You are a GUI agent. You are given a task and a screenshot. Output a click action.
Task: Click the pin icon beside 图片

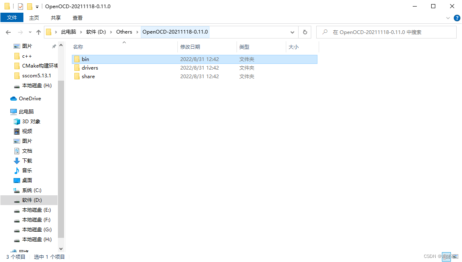point(54,46)
